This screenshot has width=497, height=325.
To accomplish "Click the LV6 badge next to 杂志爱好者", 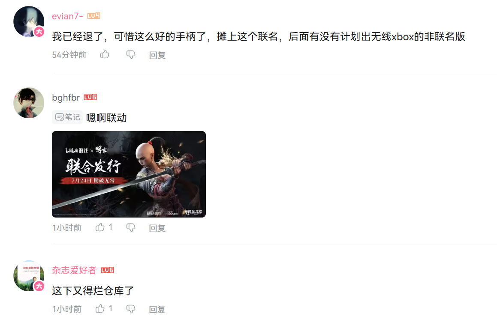I will [107, 270].
